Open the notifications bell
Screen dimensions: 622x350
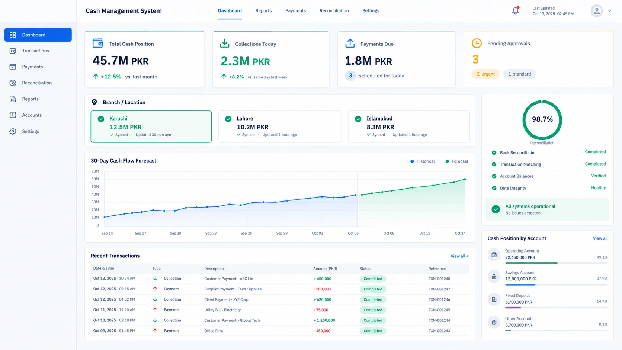coord(515,11)
